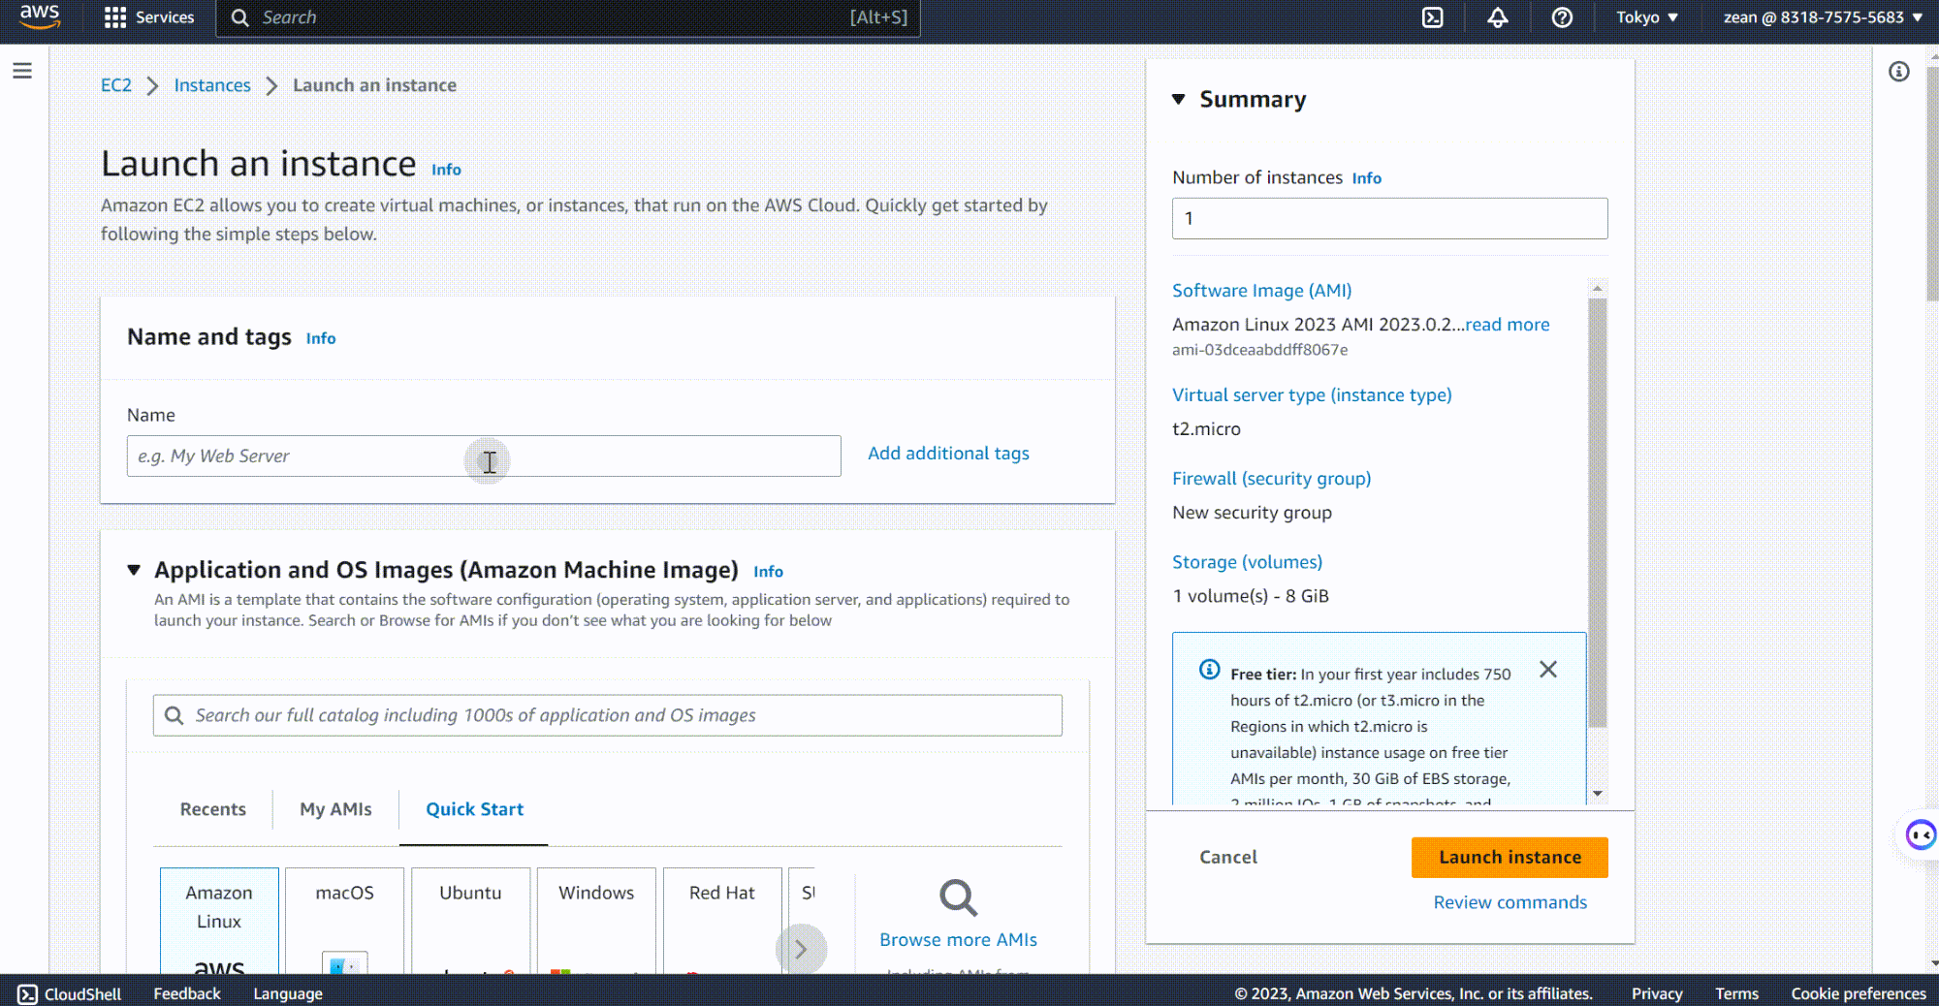The height and width of the screenshot is (1006, 1939).
Task: Open the info panel circle icon
Action: pyautogui.click(x=1899, y=72)
